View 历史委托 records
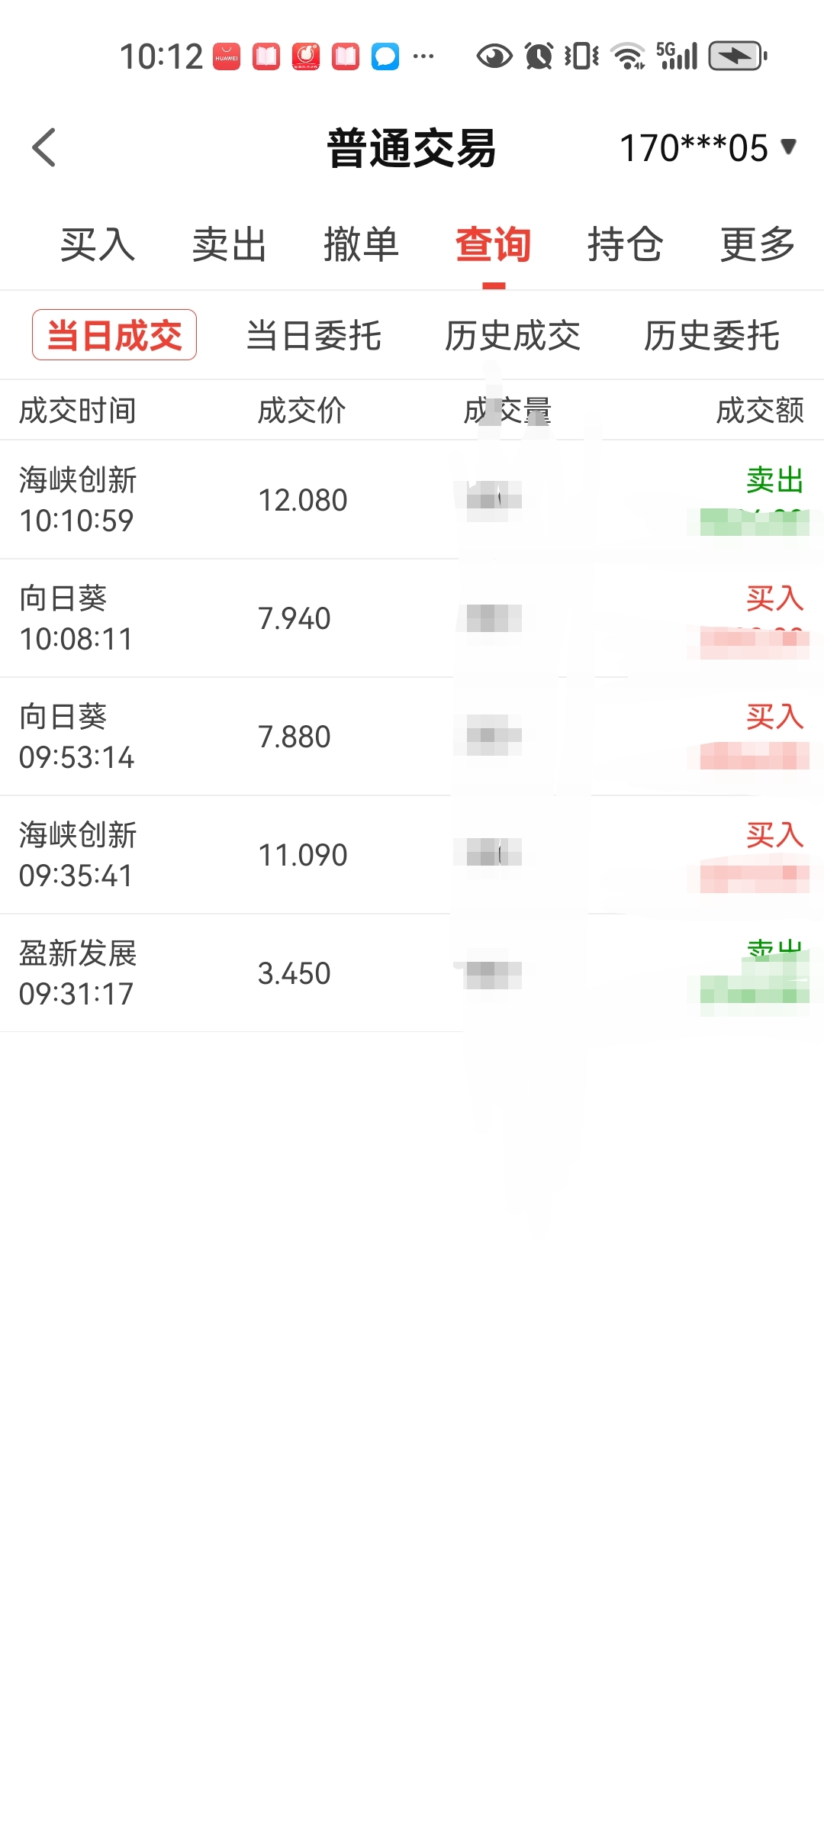The width and height of the screenshot is (824, 1832). click(711, 336)
